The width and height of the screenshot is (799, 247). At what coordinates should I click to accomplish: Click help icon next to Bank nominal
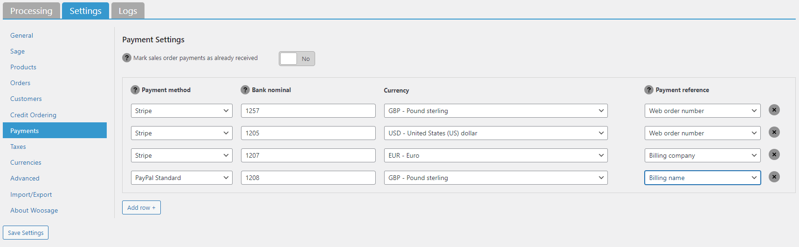[245, 90]
